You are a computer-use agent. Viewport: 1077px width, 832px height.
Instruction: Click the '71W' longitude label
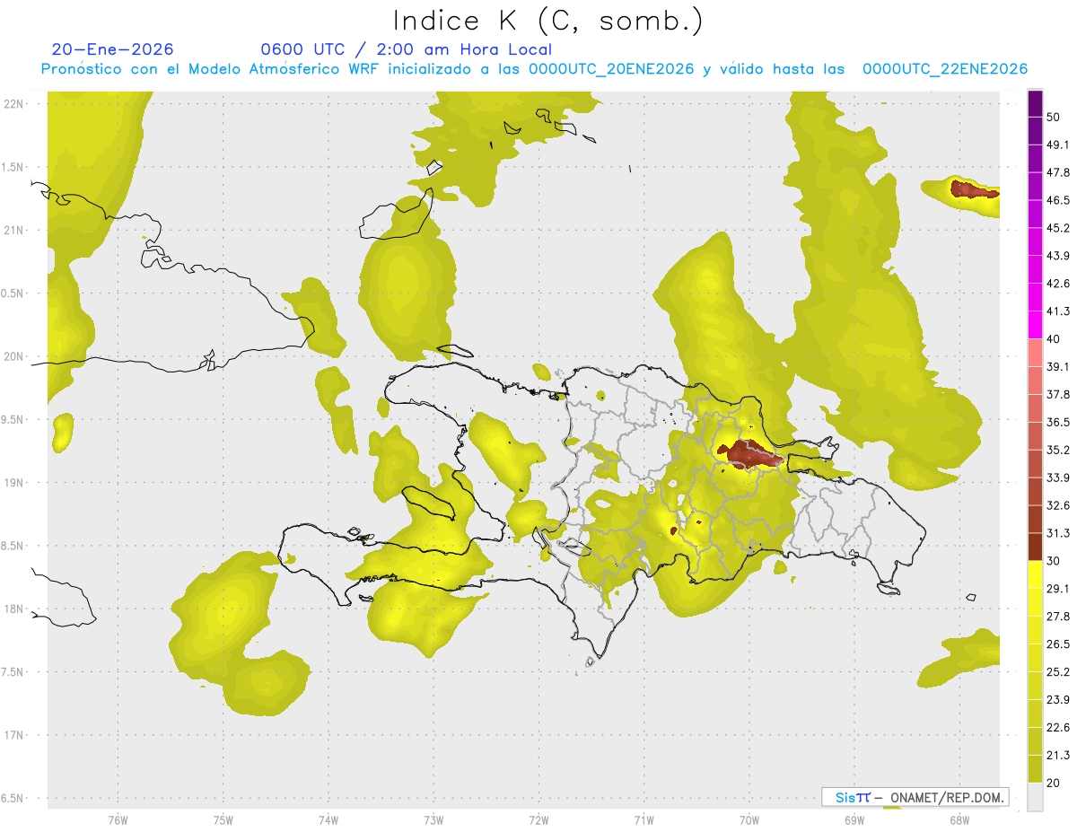coord(643,820)
